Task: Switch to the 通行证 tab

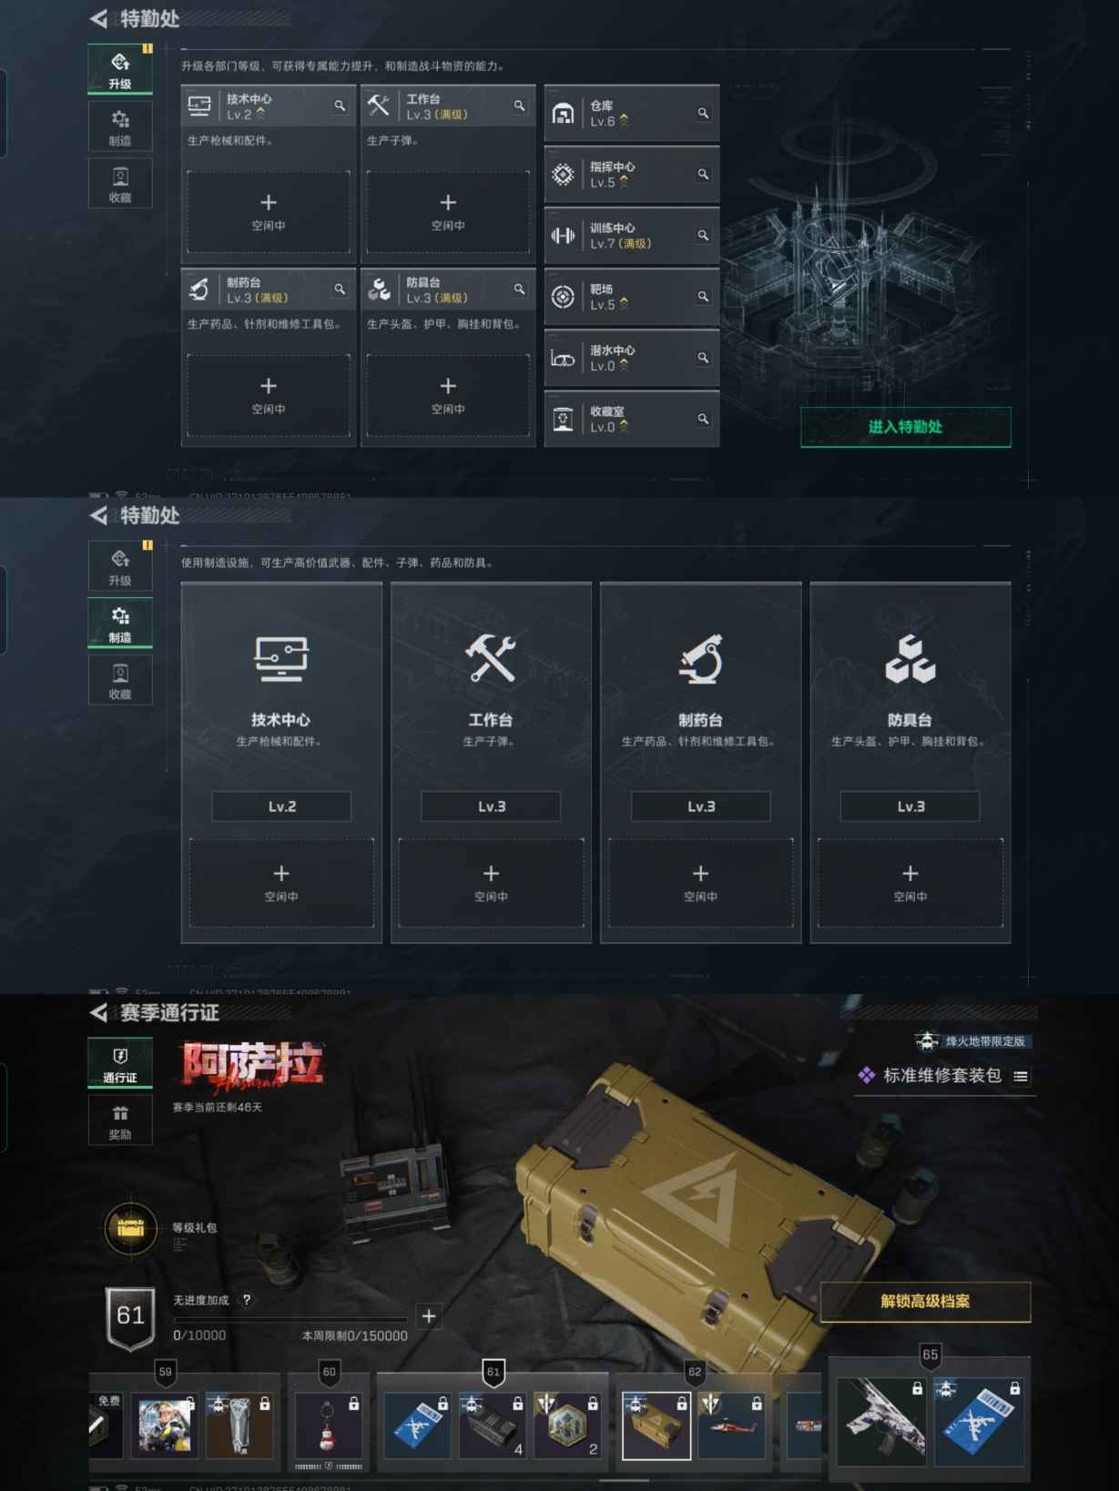Action: [120, 1064]
